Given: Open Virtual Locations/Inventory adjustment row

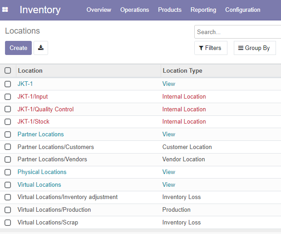Looking at the screenshot, I should point(141,197).
